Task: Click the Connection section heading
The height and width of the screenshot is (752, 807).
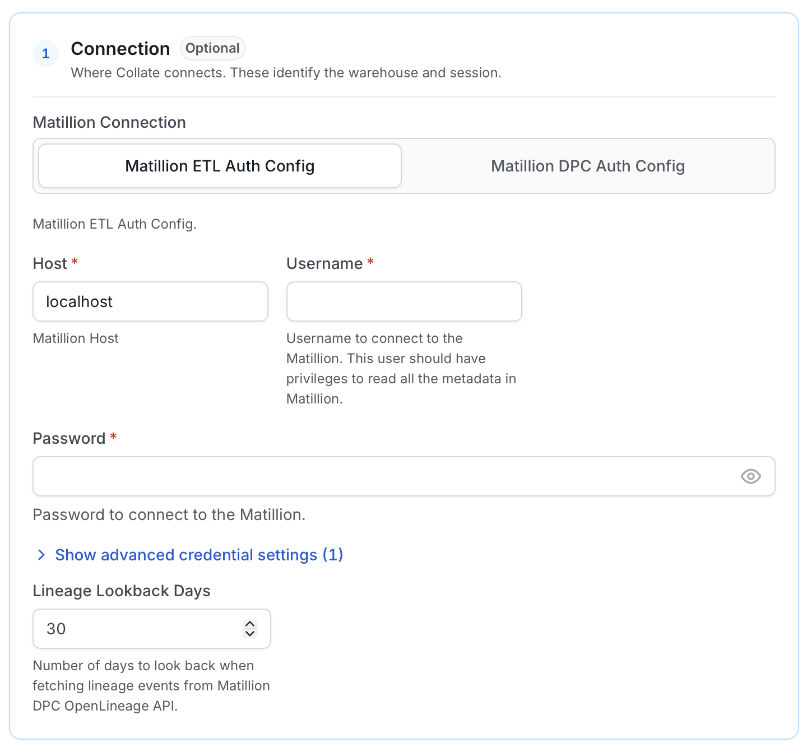Action: (120, 49)
